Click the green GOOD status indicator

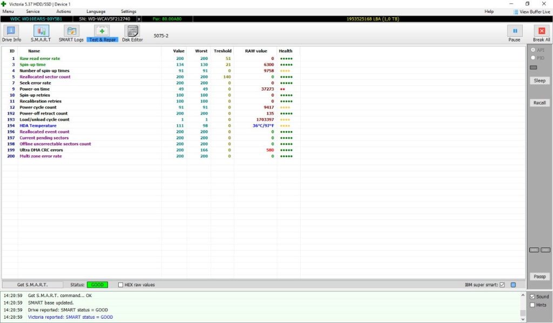click(97, 285)
